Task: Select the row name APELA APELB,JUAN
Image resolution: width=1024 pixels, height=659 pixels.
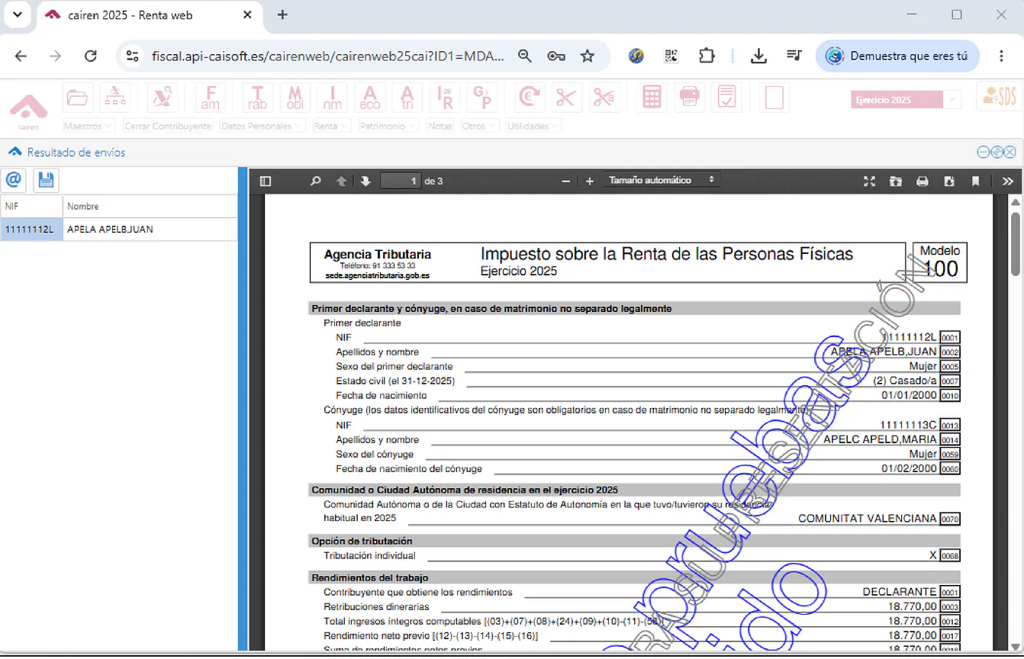Action: tap(150, 229)
